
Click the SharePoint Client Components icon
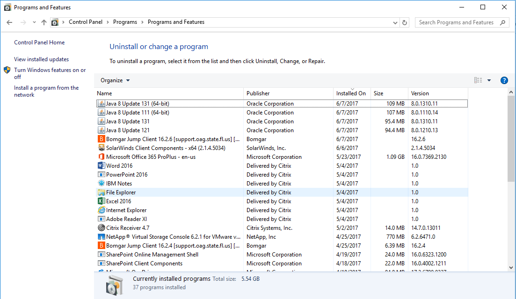pos(102,263)
